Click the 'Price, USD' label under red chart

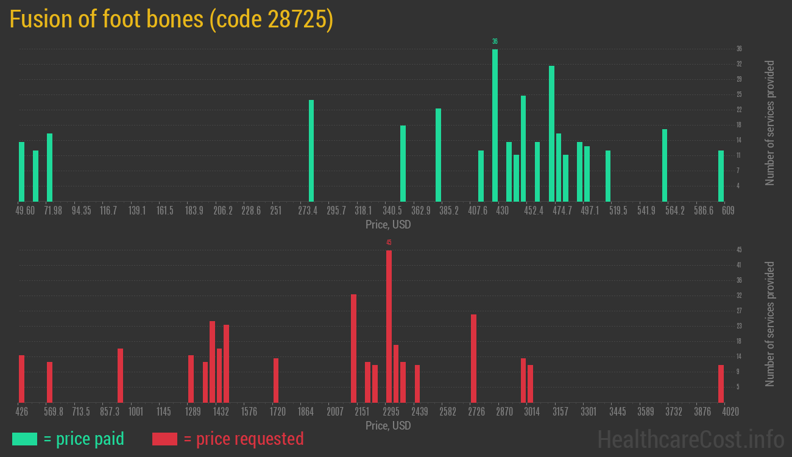pyautogui.click(x=388, y=425)
